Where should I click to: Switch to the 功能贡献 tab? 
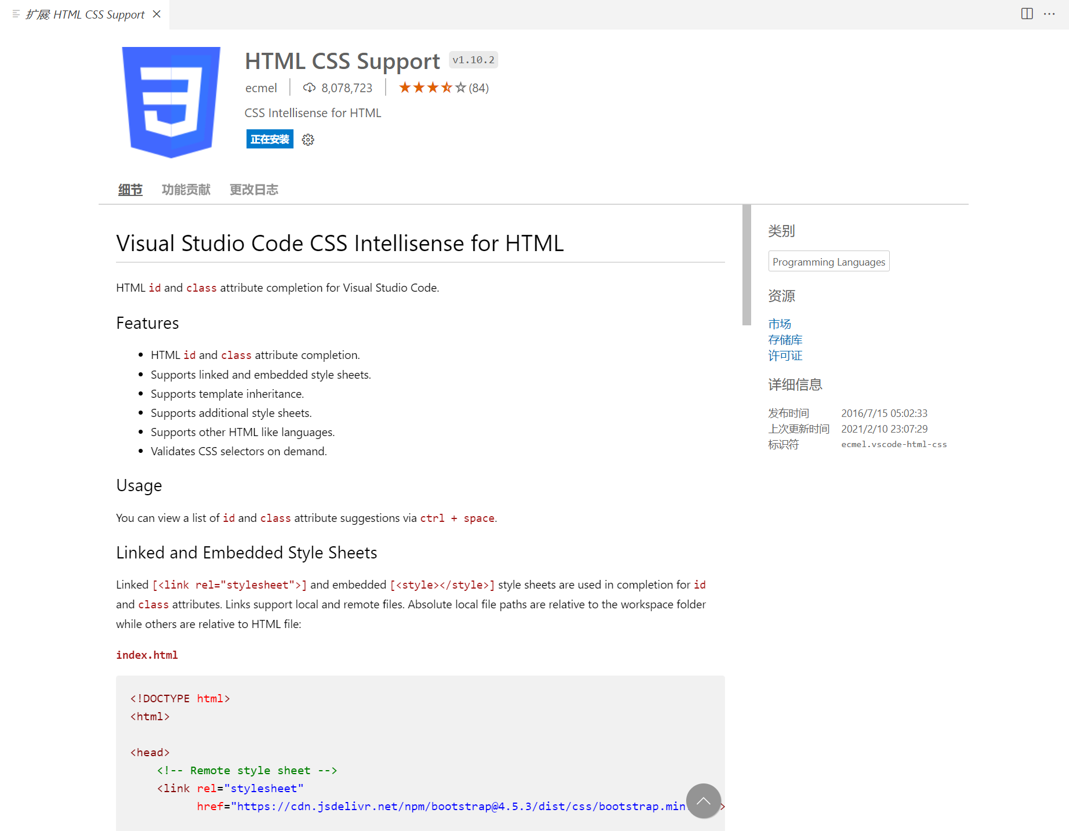pos(186,190)
